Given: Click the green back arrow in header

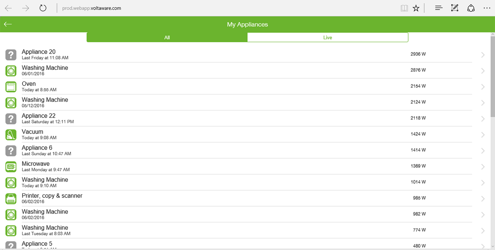Looking at the screenshot, I should (x=8, y=24).
